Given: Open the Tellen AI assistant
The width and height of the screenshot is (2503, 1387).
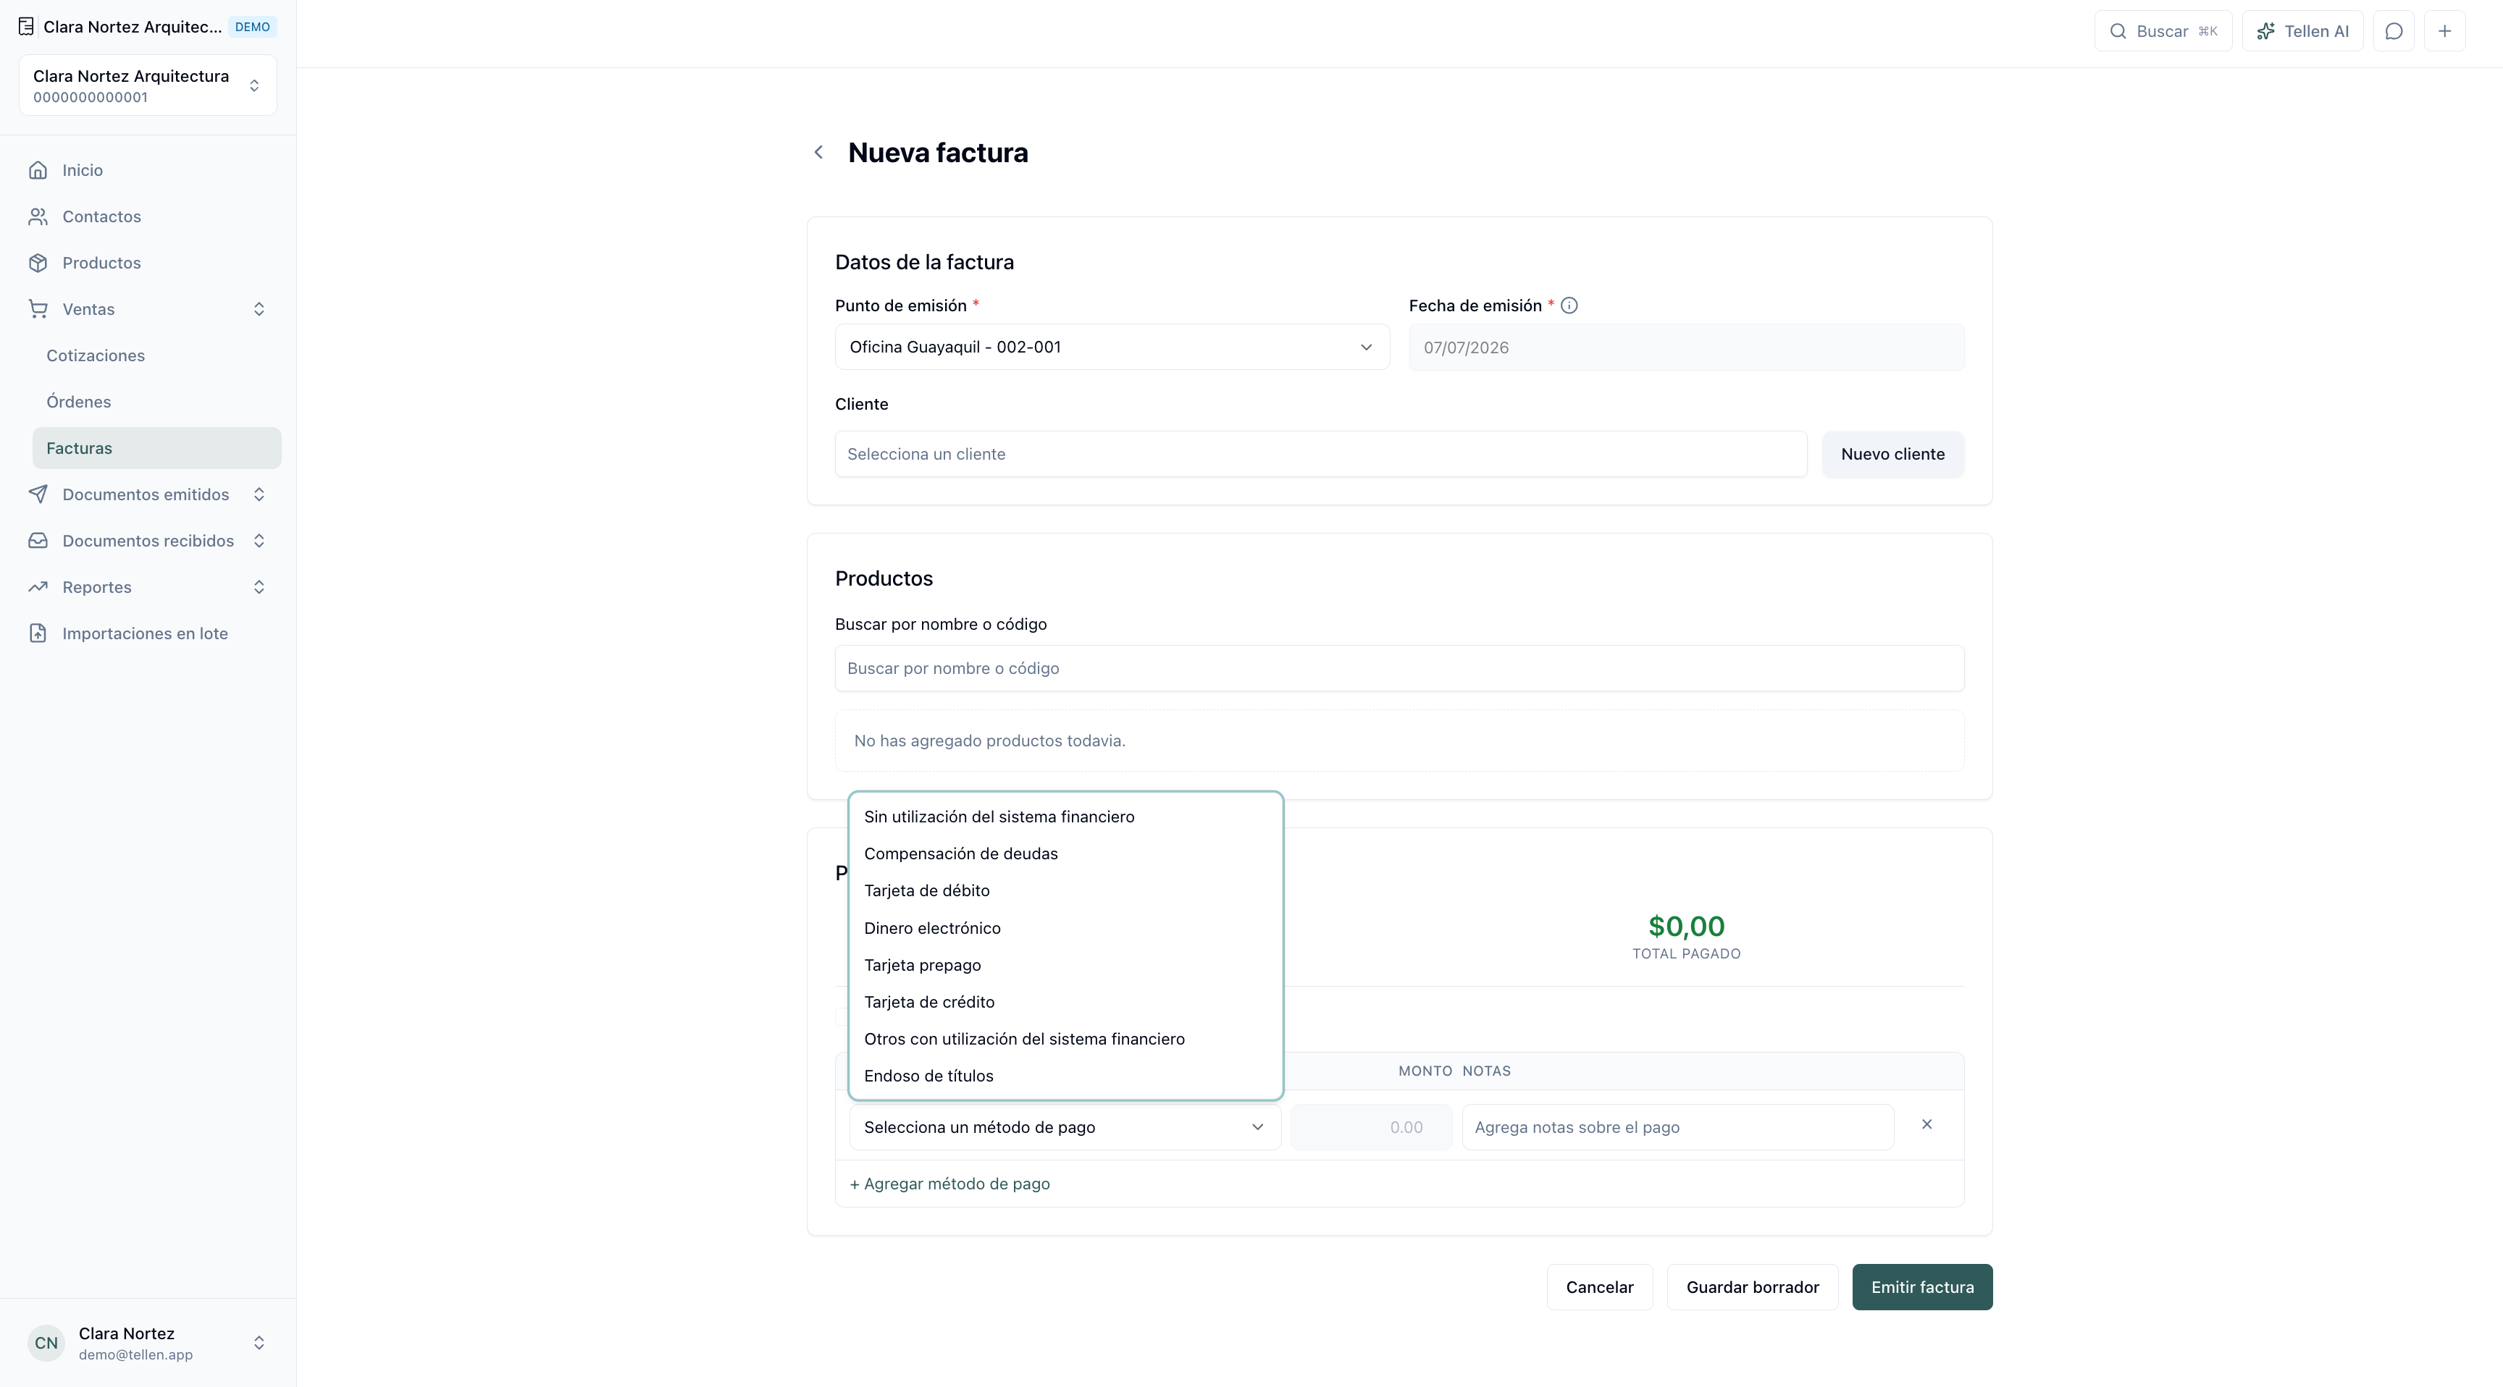Looking at the screenshot, I should (2303, 31).
